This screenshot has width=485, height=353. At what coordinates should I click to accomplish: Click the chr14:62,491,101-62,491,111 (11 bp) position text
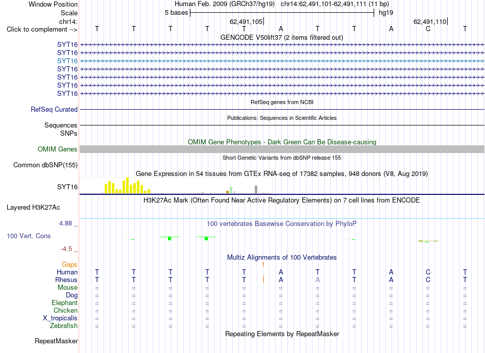(x=335, y=4)
